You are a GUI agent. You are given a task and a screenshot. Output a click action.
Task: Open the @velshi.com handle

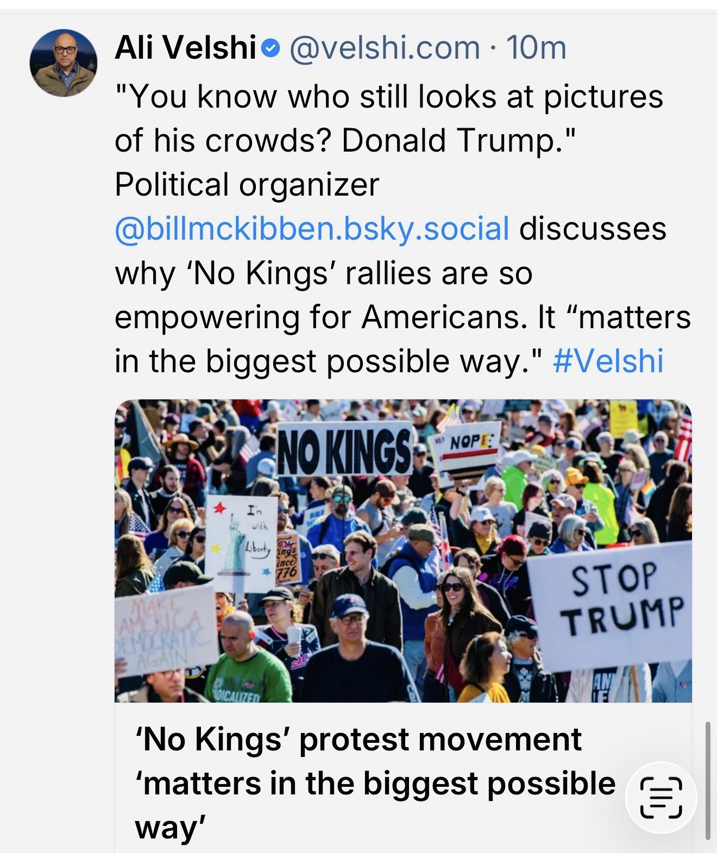(385, 48)
